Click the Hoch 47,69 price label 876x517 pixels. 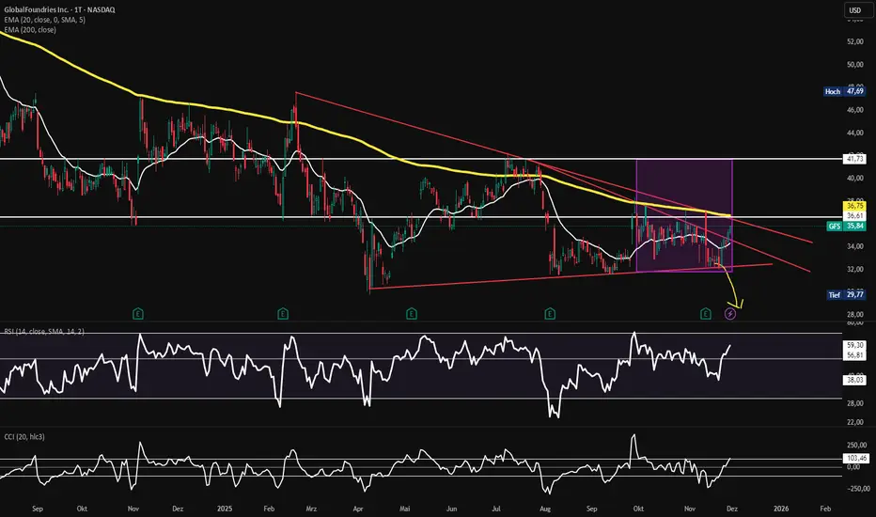pos(844,91)
